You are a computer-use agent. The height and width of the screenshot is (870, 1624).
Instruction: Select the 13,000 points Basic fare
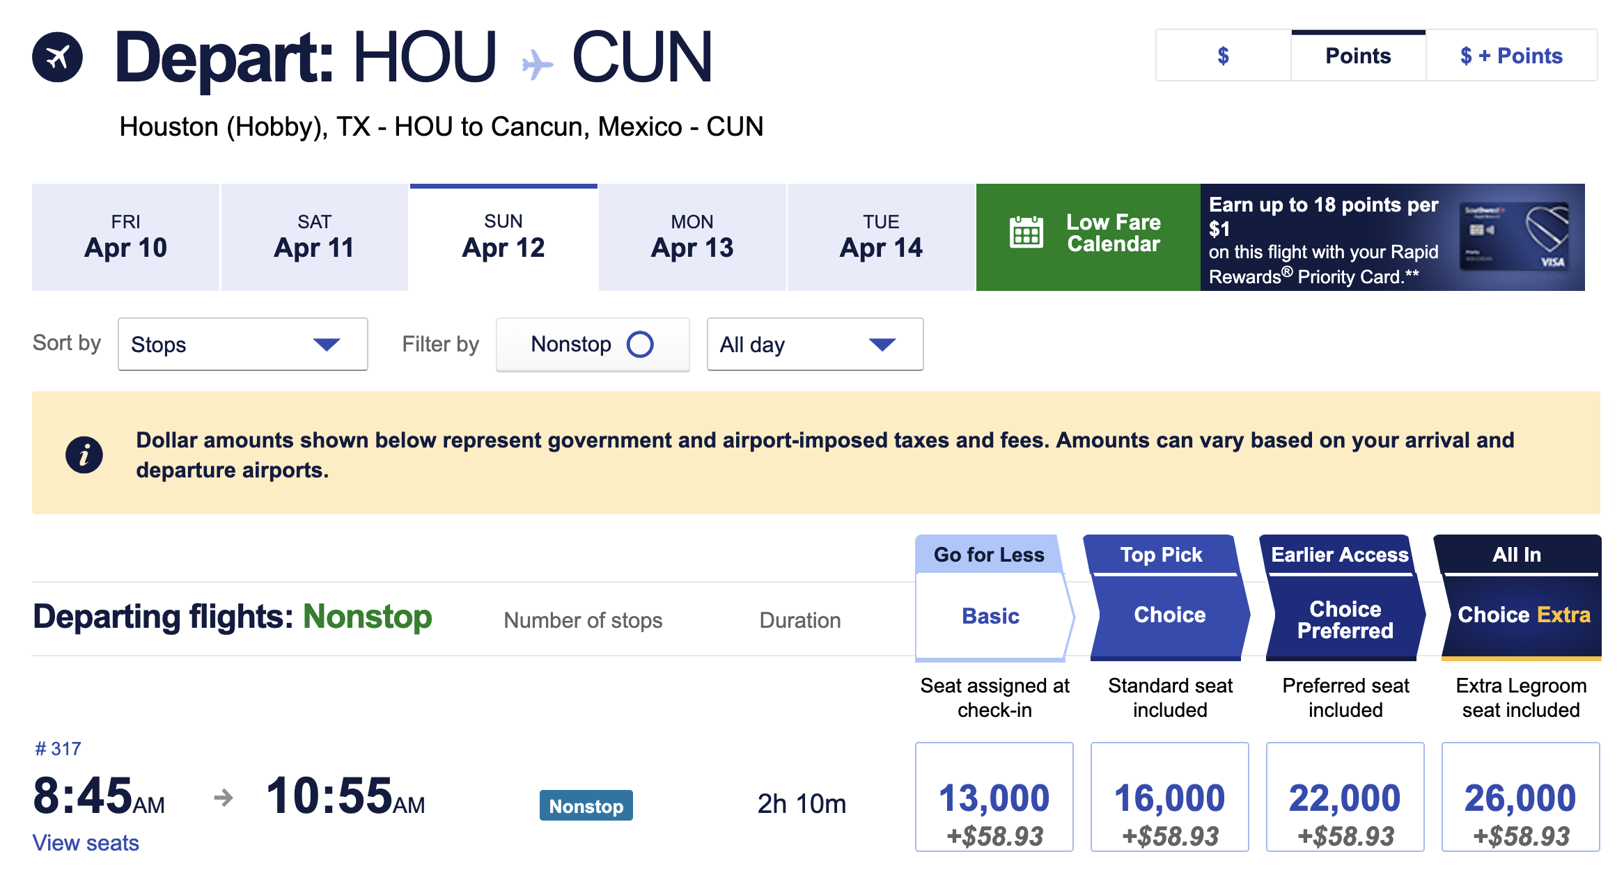click(994, 796)
